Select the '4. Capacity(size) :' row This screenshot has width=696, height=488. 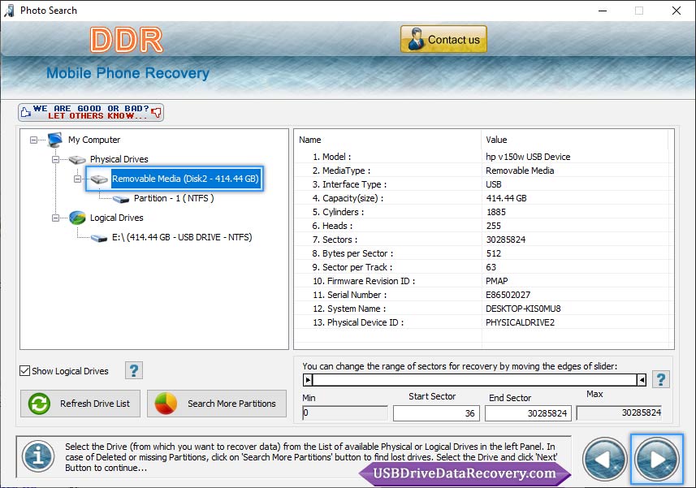[482, 198]
